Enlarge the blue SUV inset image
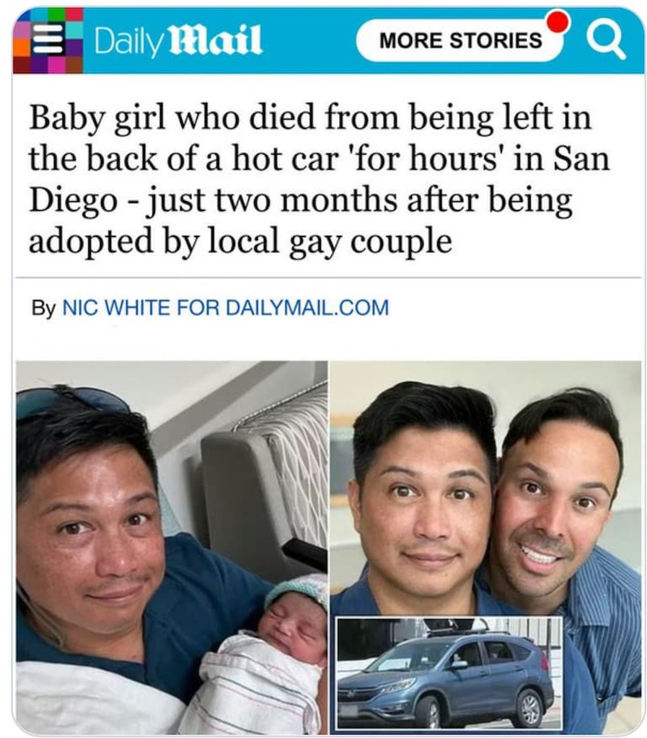The width and height of the screenshot is (647, 738). 449,674
